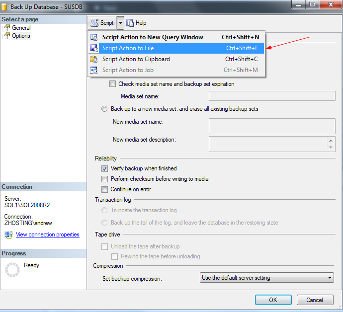This screenshot has width=343, height=312.
Task: Enable Continue on error
Action: [104, 189]
